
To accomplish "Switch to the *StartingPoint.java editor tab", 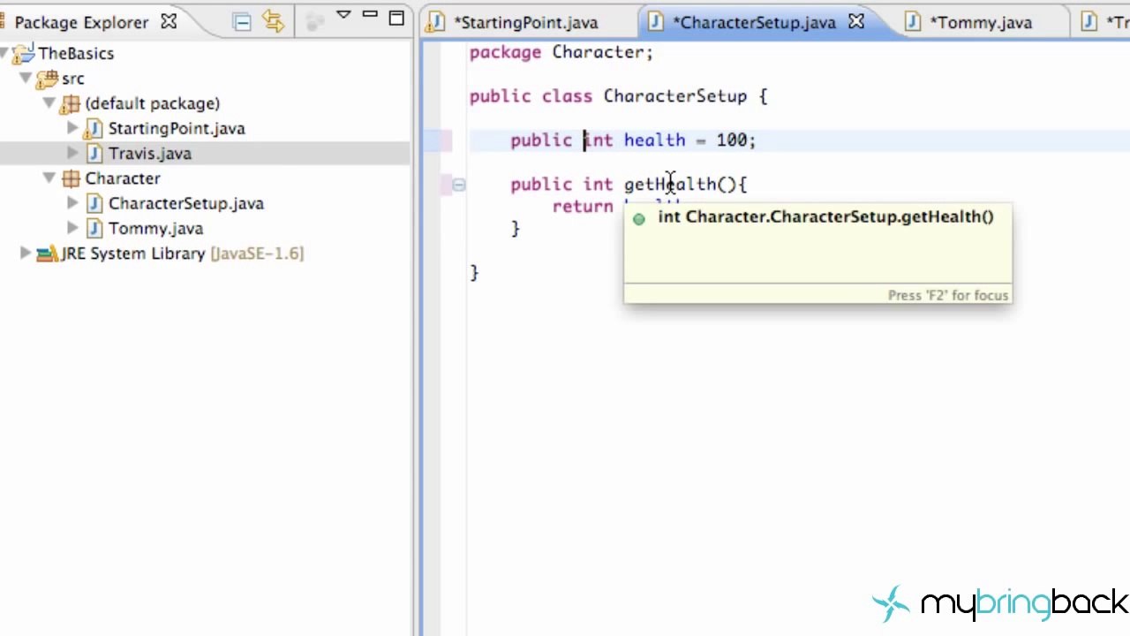I will click(526, 22).
